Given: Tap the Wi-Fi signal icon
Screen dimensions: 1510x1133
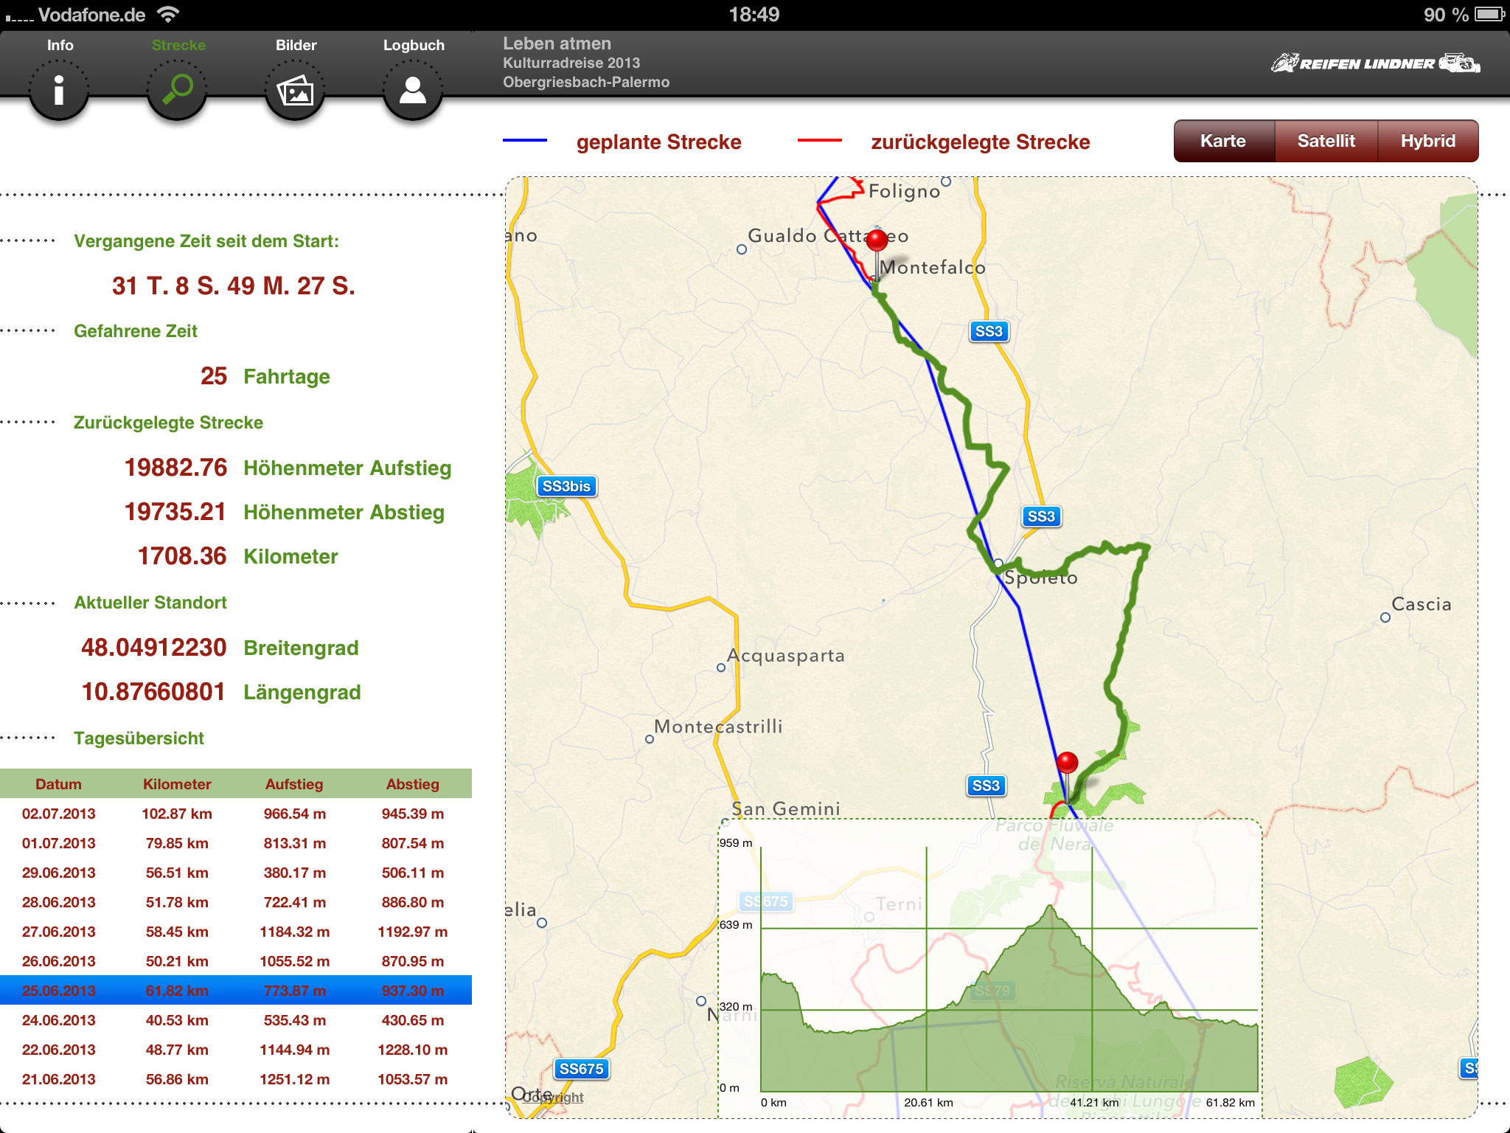Looking at the screenshot, I should click(x=169, y=14).
